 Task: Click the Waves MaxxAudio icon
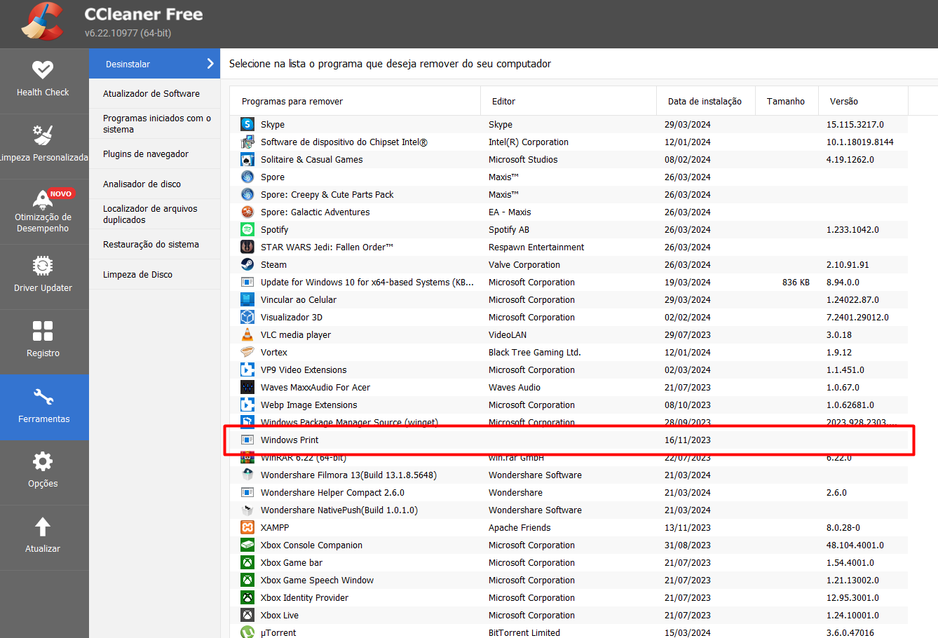point(247,387)
